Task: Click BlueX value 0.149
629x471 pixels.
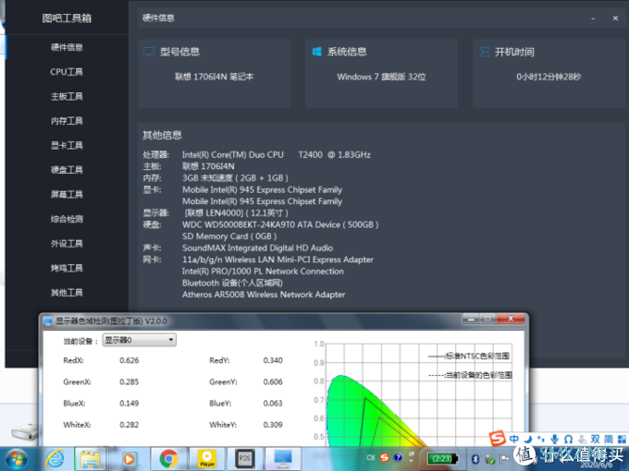Action: [x=129, y=403]
